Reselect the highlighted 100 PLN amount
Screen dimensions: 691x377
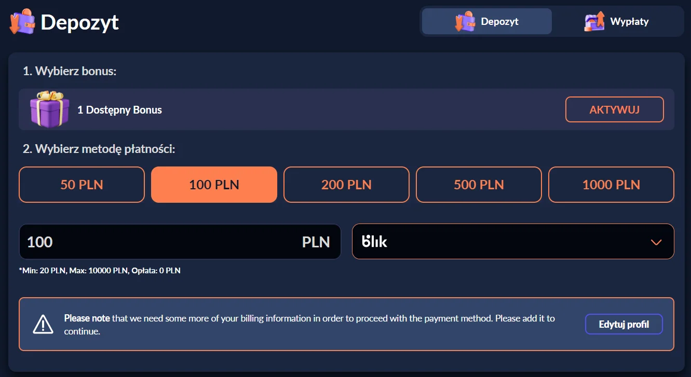tap(214, 184)
